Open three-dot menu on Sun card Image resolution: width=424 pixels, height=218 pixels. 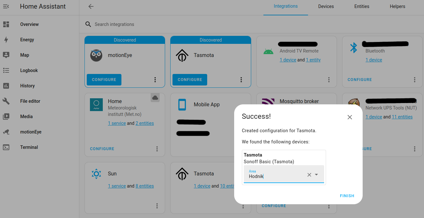tap(157, 206)
